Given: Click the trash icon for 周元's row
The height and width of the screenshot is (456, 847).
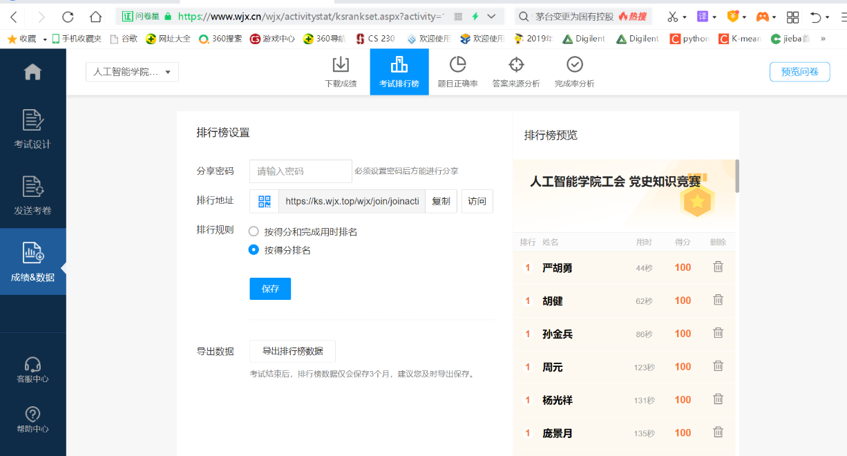Looking at the screenshot, I should pos(718,366).
